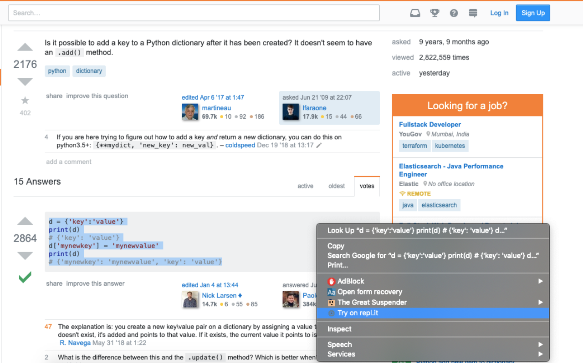Click into the search field
583x364 pixels.
click(194, 13)
